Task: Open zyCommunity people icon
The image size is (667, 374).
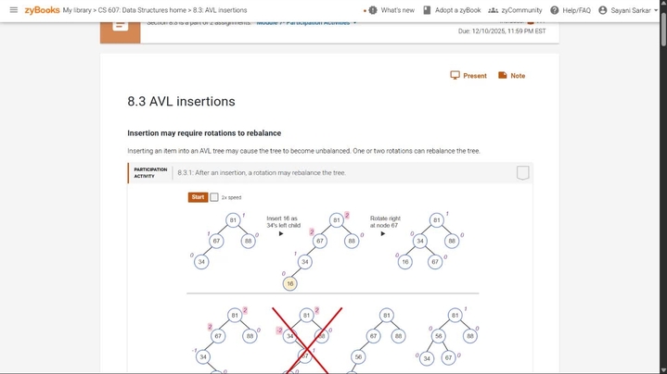Action: [x=493, y=10]
